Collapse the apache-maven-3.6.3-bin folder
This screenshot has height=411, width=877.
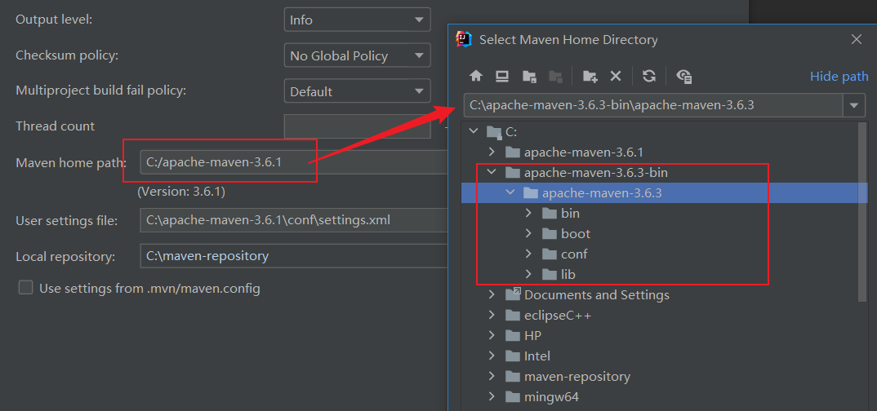[492, 172]
